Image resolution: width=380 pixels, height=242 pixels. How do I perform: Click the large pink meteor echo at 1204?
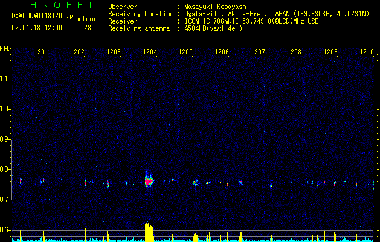149,181
